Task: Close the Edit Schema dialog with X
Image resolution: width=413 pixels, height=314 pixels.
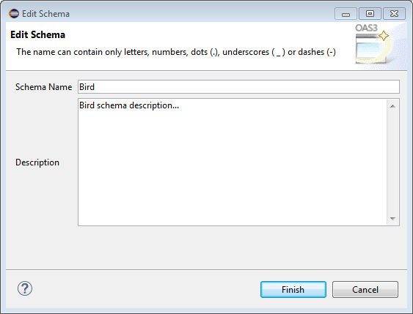Action: click(394, 14)
